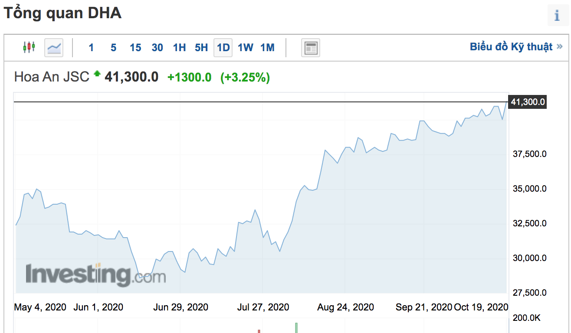This screenshot has height=333, width=571.
Task: Select the area line chart icon
Action: [54, 47]
